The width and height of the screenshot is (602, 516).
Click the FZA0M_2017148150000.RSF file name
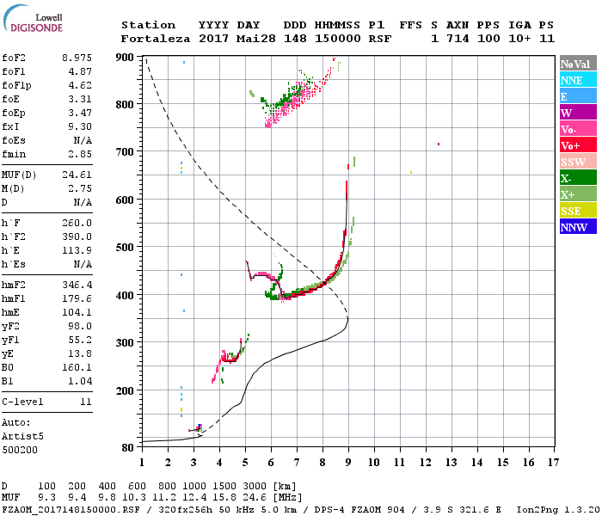pos(71,510)
